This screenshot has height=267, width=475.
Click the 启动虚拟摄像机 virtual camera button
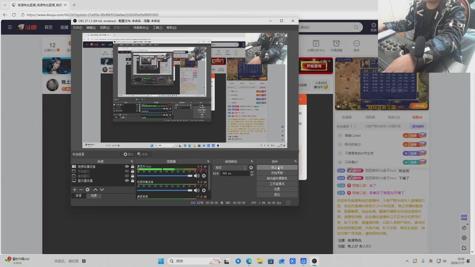tap(277, 179)
